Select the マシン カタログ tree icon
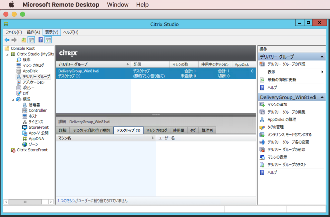The image size is (330, 217). (19, 65)
